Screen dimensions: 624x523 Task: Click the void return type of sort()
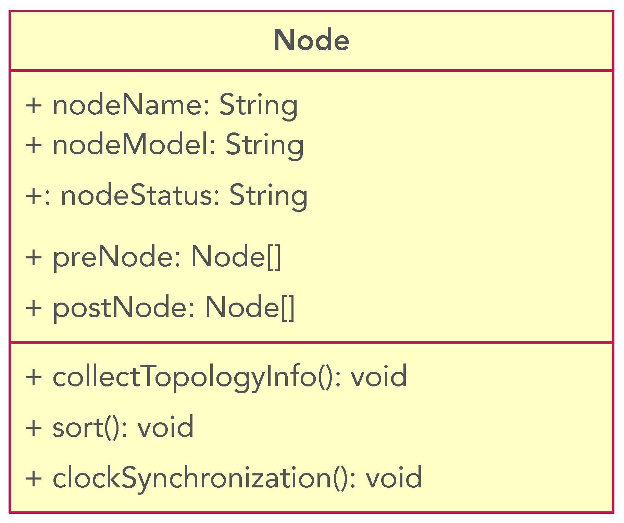pyautogui.click(x=165, y=427)
